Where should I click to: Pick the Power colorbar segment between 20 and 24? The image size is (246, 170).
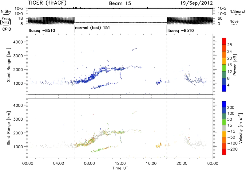pyautogui.click(x=224, y=55)
